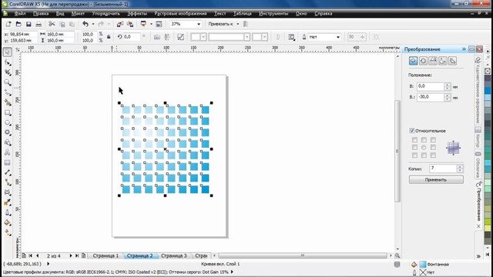Click the Export icon in toolbar
Screen dimensions: 493x277
pos(130,24)
